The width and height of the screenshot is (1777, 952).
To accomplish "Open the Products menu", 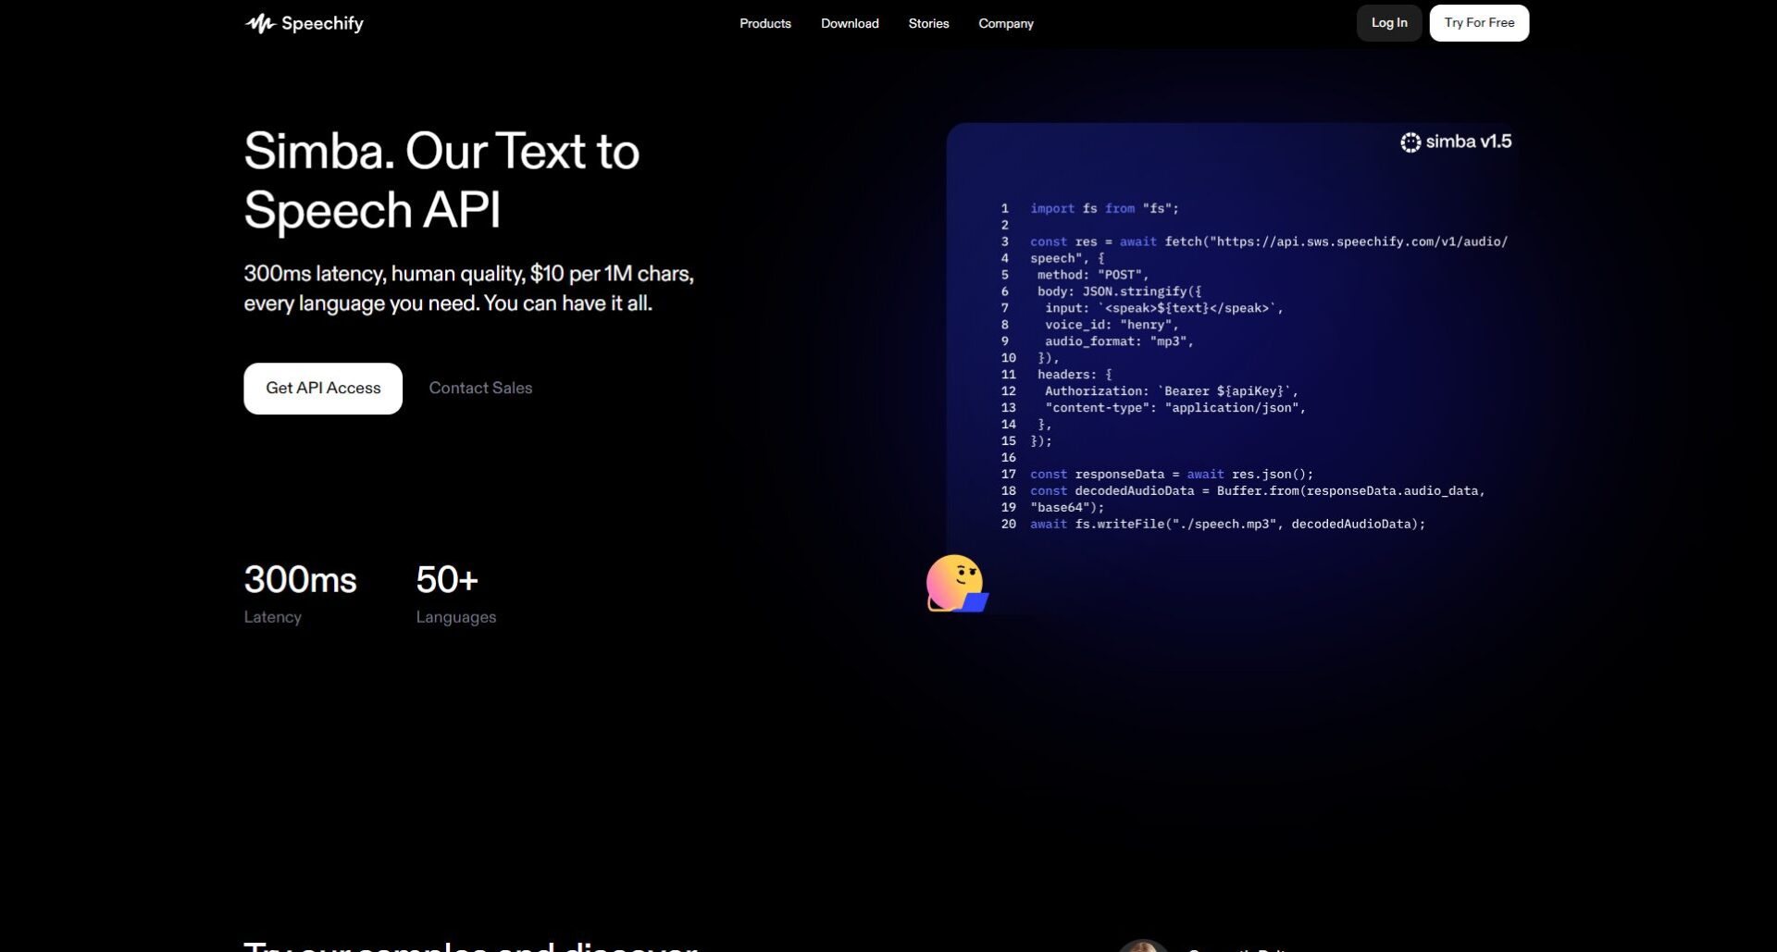I will click(764, 24).
